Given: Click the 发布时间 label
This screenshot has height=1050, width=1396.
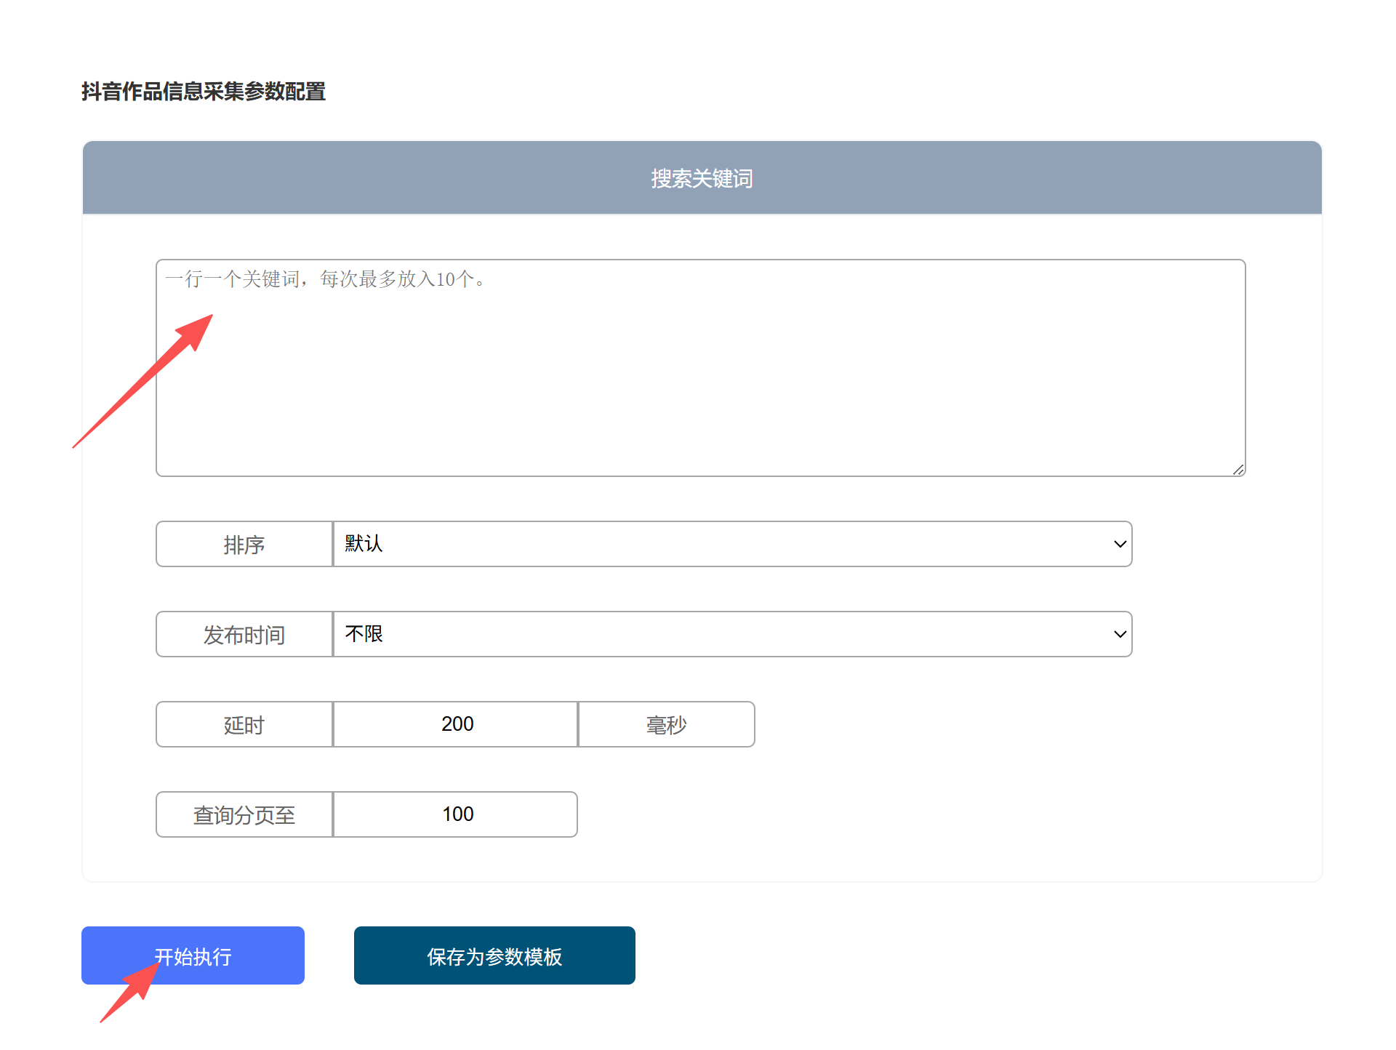Looking at the screenshot, I should (244, 634).
